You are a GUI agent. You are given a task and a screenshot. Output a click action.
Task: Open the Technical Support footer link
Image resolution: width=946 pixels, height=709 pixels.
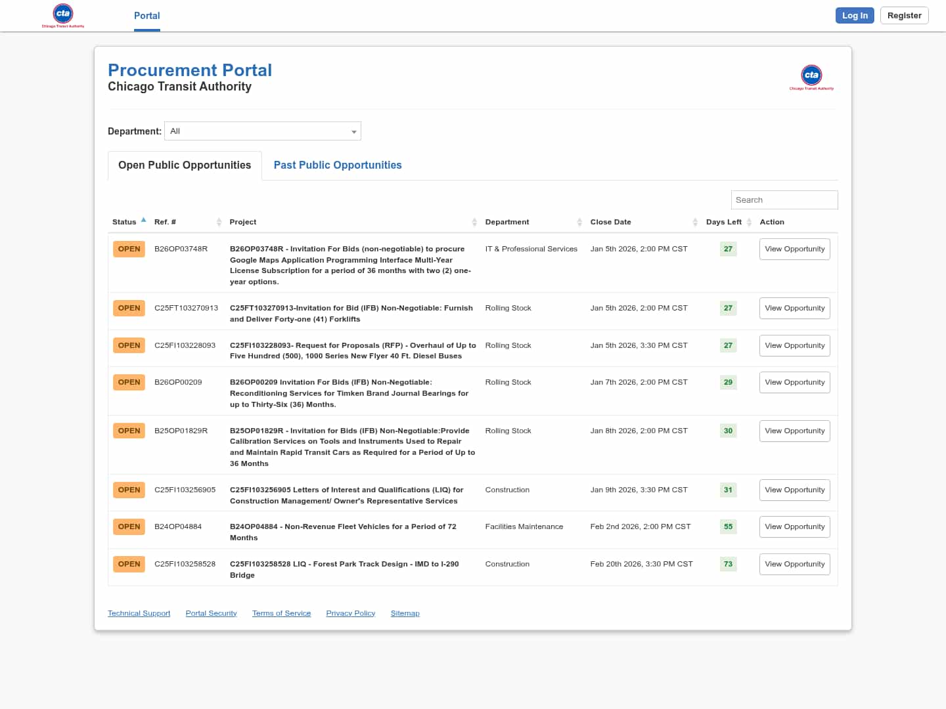[x=139, y=613]
